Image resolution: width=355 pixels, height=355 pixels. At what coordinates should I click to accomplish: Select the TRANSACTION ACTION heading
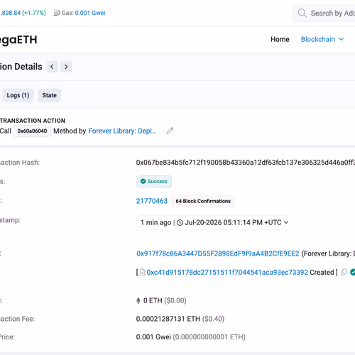pyautogui.click(x=33, y=121)
